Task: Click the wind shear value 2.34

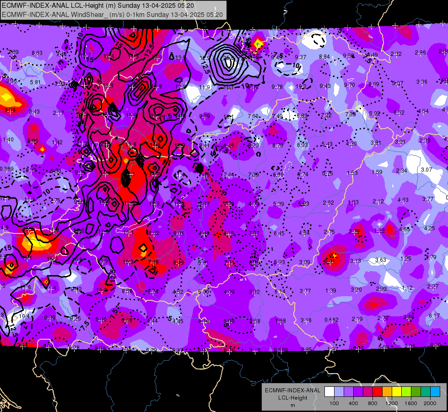Action: [402, 171]
